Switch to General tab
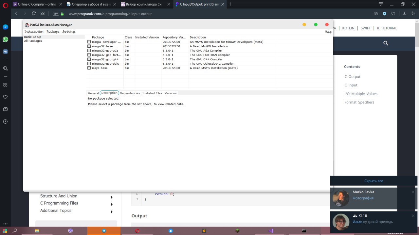This screenshot has width=419, height=235. [93, 93]
